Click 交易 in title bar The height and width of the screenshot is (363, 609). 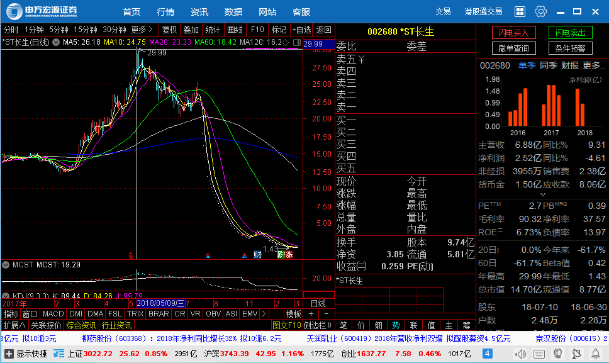coord(443,12)
